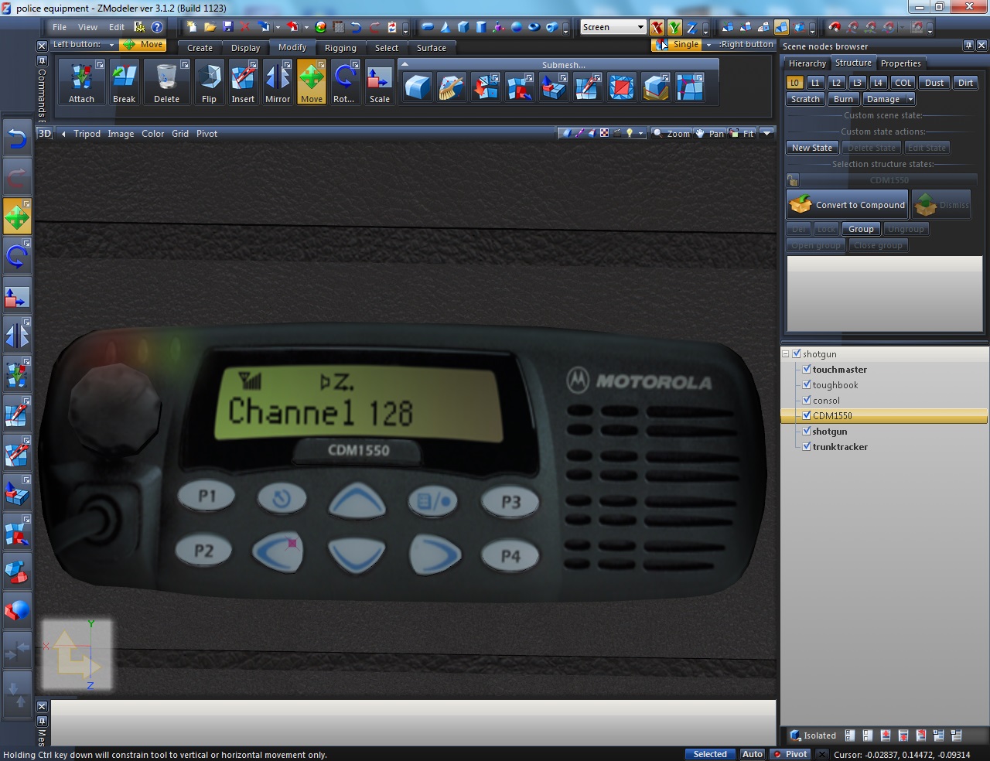Collapse the Submesh panel arrow
Screen dimensions: 990x761
coord(404,65)
